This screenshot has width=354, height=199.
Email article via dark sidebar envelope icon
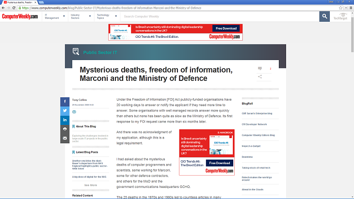coord(65,138)
